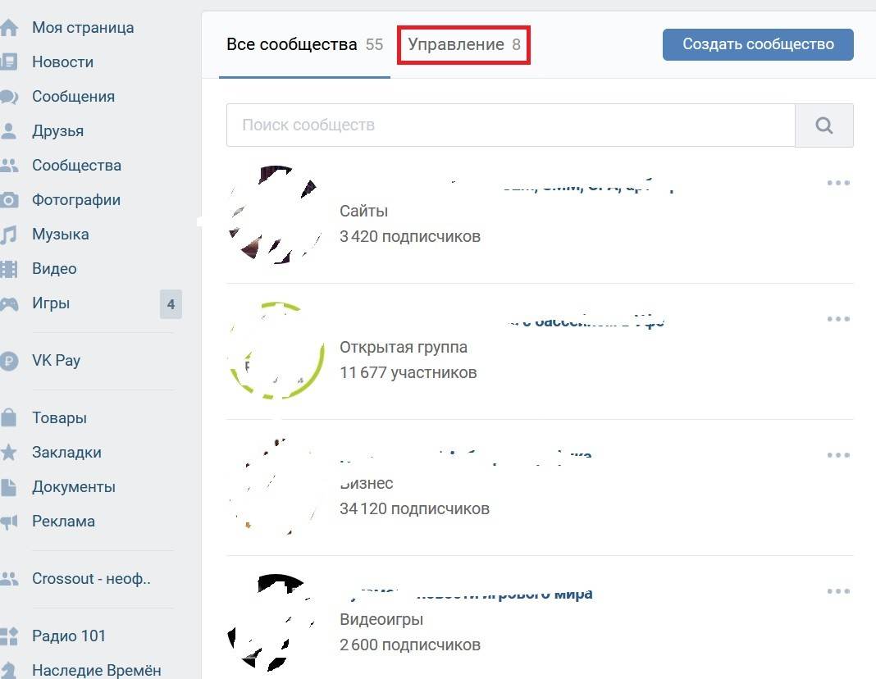Open the Фотографии camera icon
This screenshot has width=876, height=679.
tap(8, 200)
